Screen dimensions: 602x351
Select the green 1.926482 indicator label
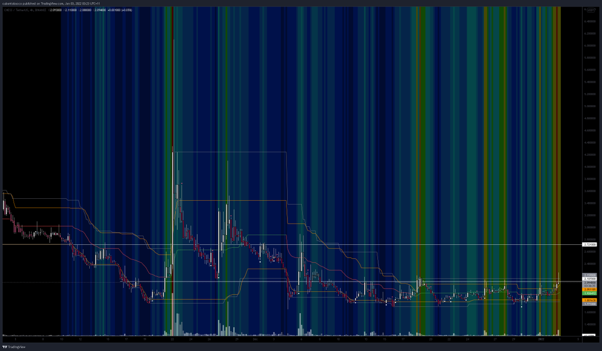(589, 293)
